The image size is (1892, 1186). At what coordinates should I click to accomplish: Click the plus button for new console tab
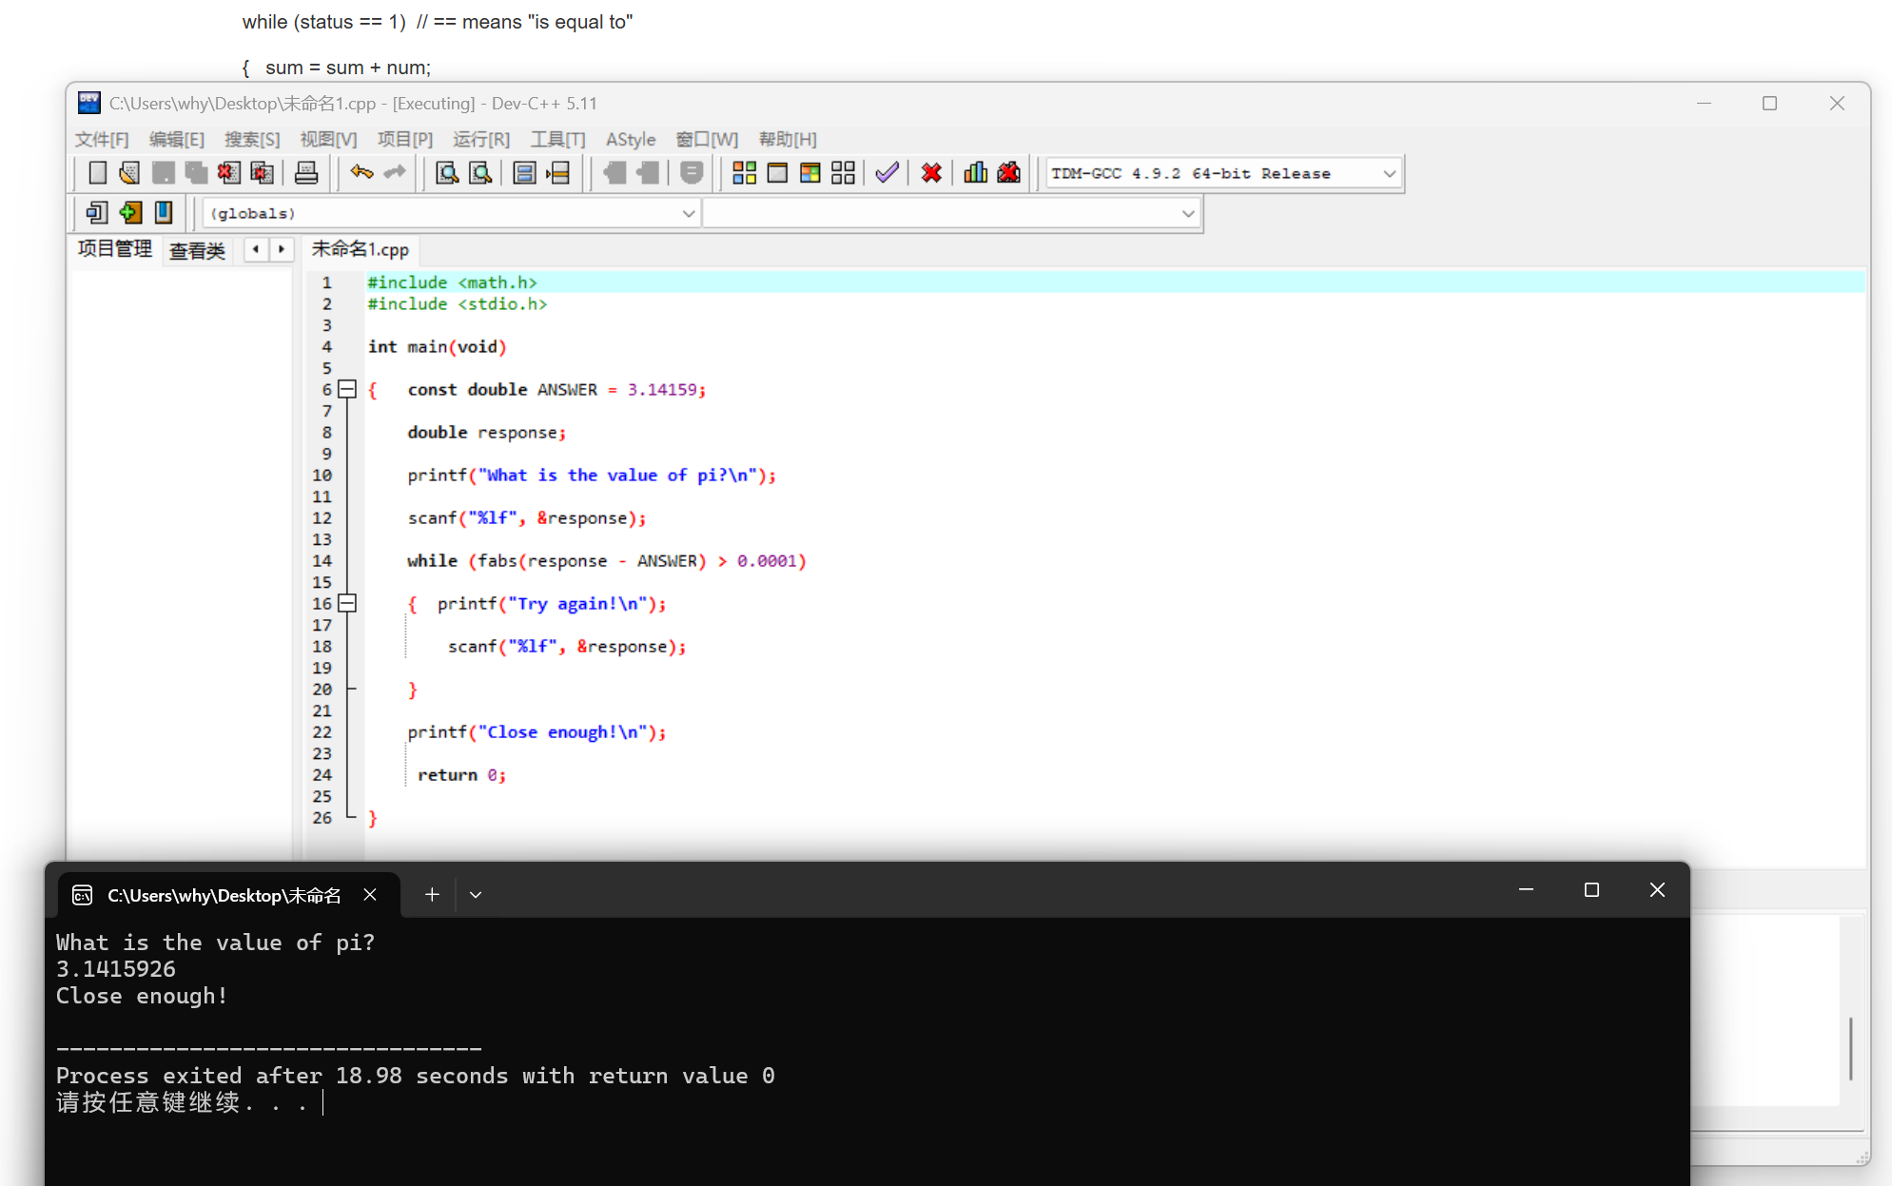432,894
